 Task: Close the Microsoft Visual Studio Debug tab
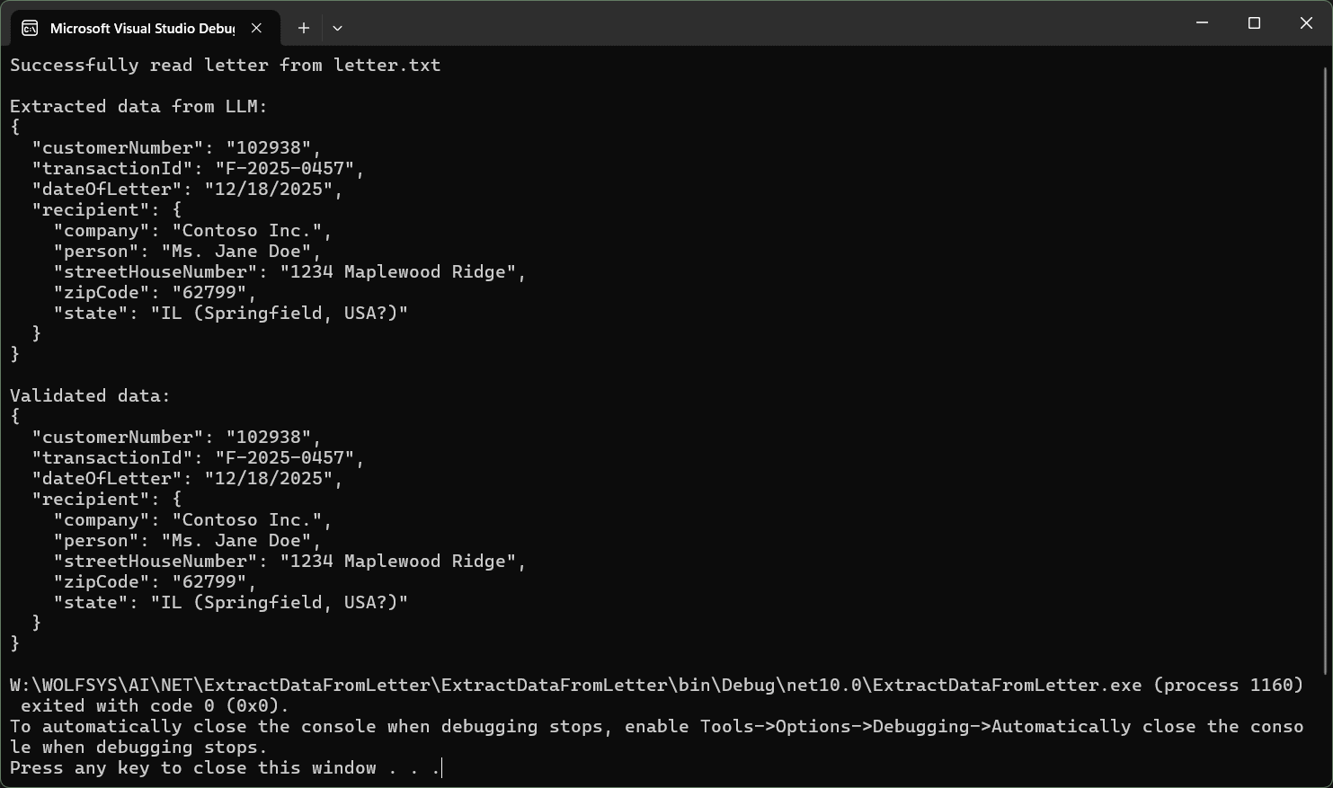[x=256, y=28]
